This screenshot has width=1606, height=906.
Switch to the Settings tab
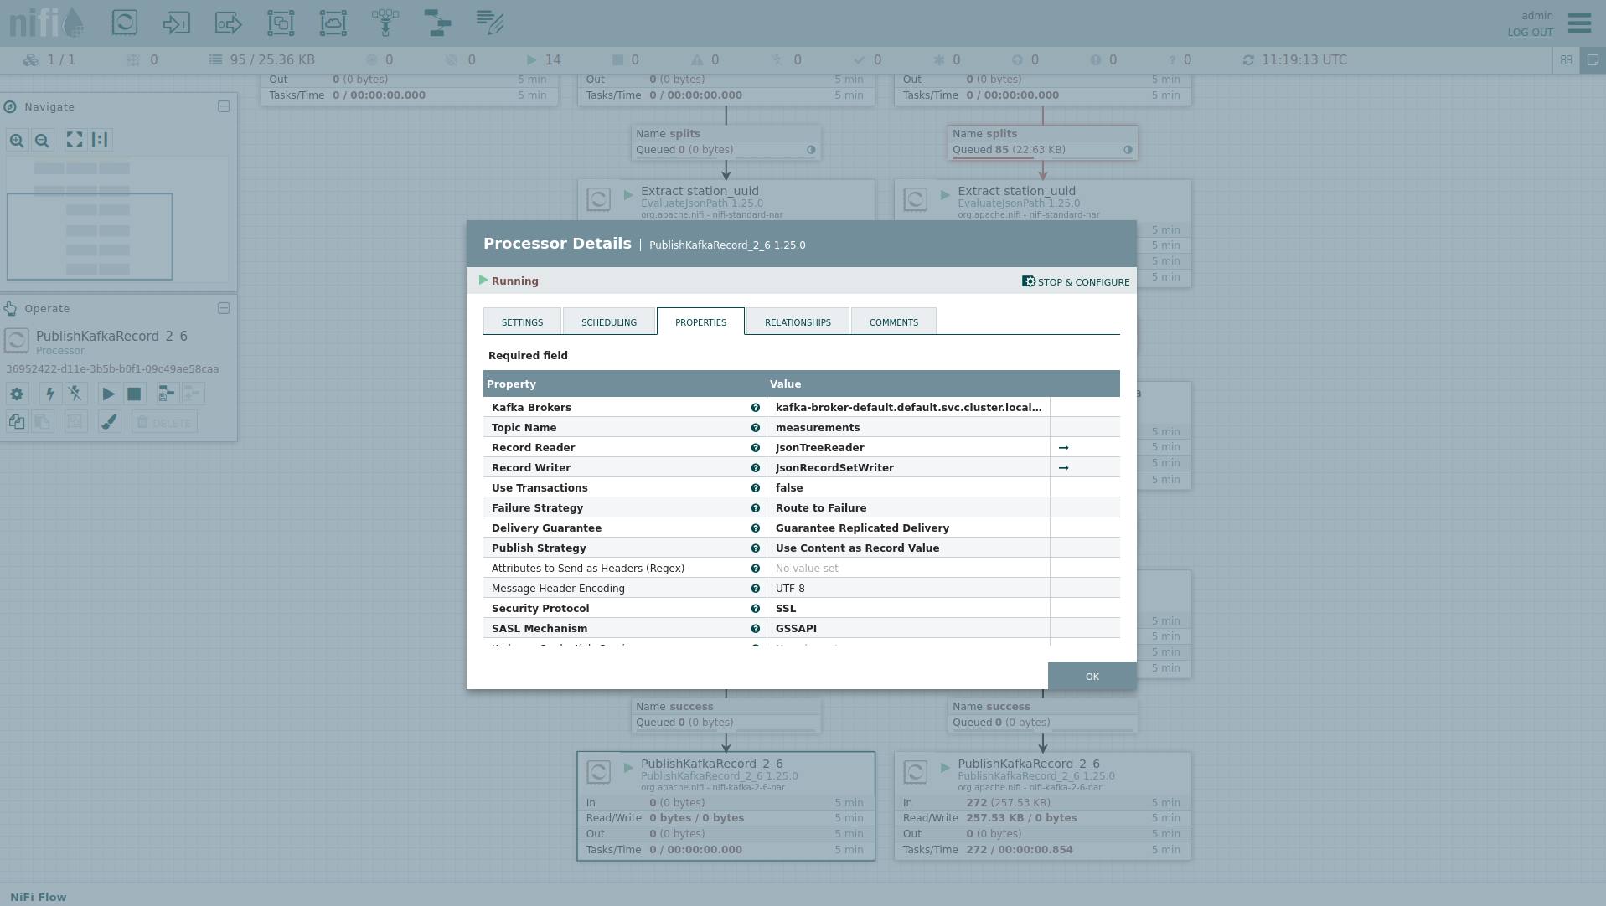point(522,322)
